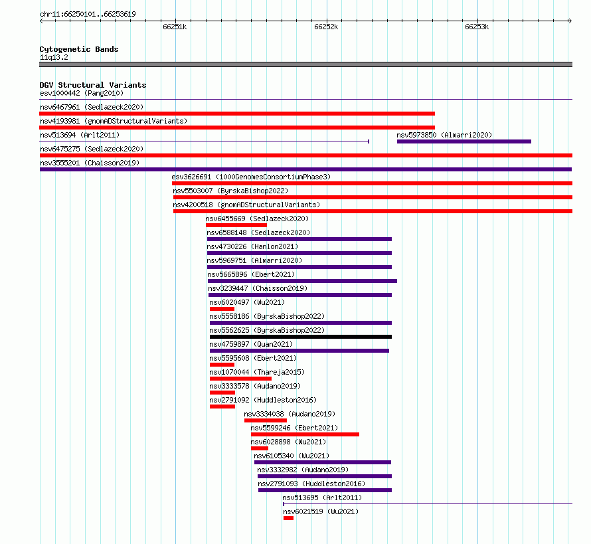This screenshot has height=544, width=591.
Task: Click nsv5599246 (Ebert2021) label
Action: click(x=294, y=428)
